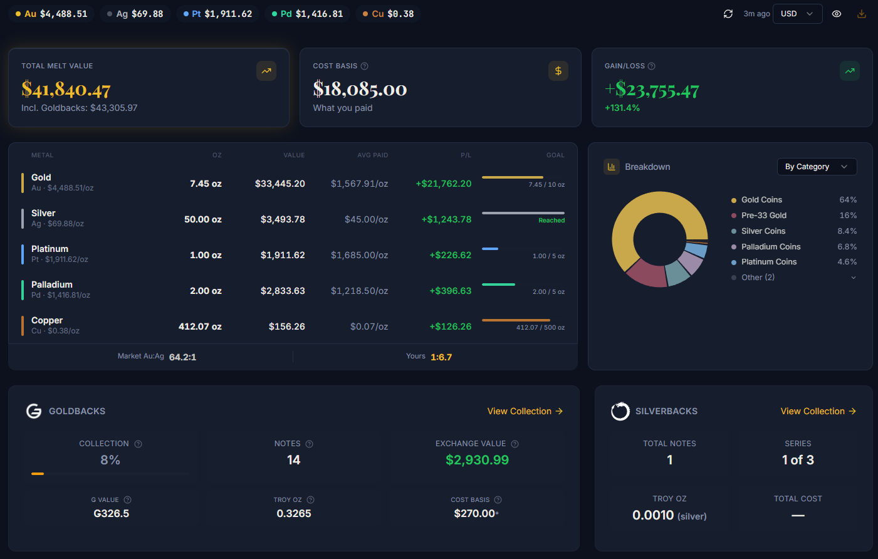Toggle the Ag spot price chip
This screenshot has width=878, height=559.
click(x=135, y=13)
